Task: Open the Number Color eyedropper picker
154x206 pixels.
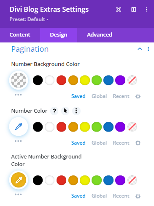Action: click(19, 127)
